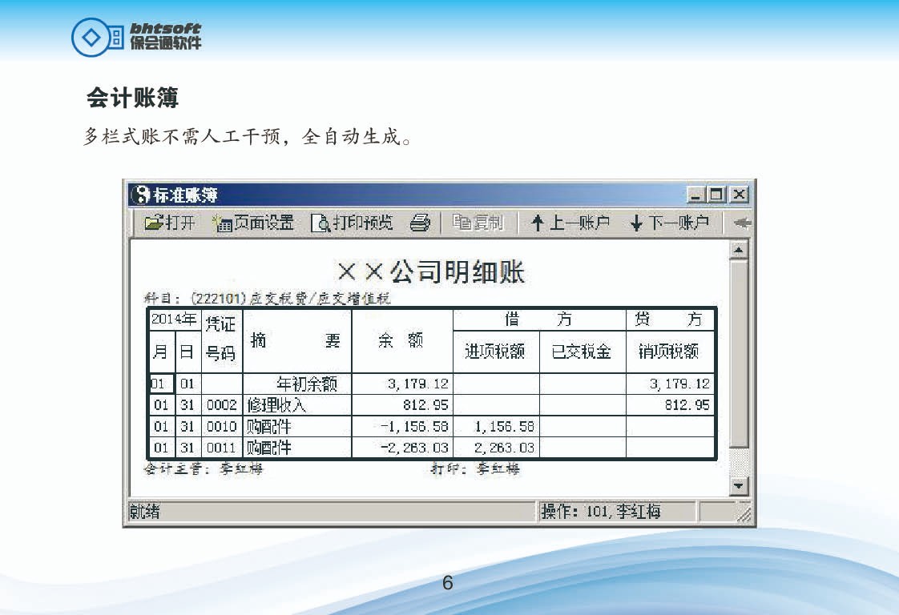Click the 标准账簿 title bar app icon
899x615 pixels.
(140, 195)
